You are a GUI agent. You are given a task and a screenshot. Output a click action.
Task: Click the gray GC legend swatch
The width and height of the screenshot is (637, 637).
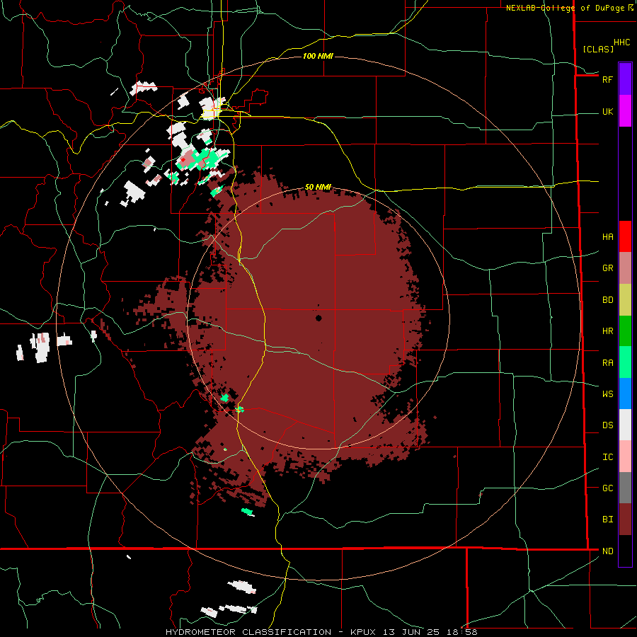click(625, 488)
